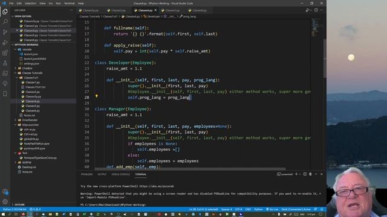Click the Accounts icon in activity bar
Viewport: 387px width, 217px height.
click(x=5, y=192)
